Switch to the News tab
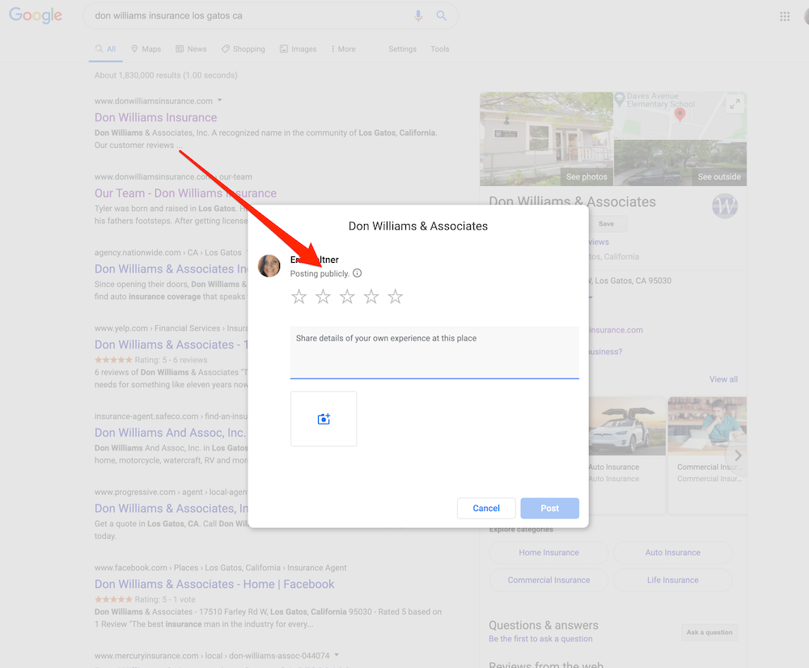 [x=191, y=49]
